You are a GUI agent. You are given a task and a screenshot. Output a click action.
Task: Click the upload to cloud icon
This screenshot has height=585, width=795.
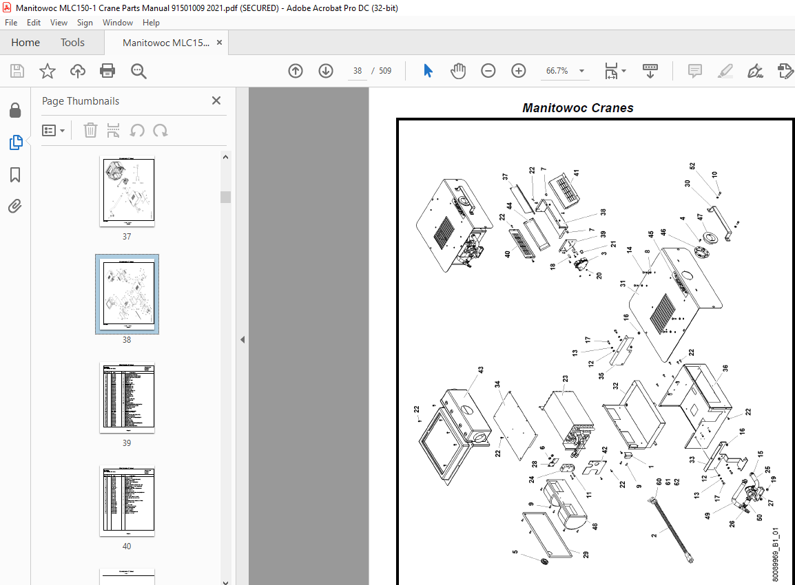coord(78,71)
